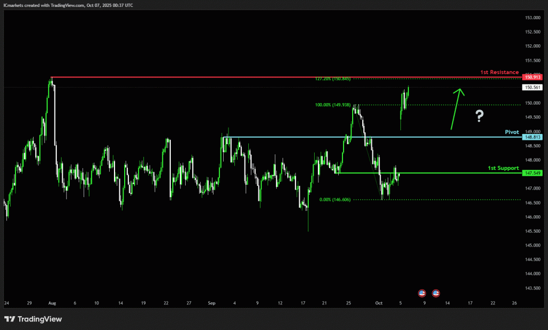The width and height of the screenshot is (548, 330).
Task: Click the blue 148.813 pivot price tag
Action: point(531,137)
